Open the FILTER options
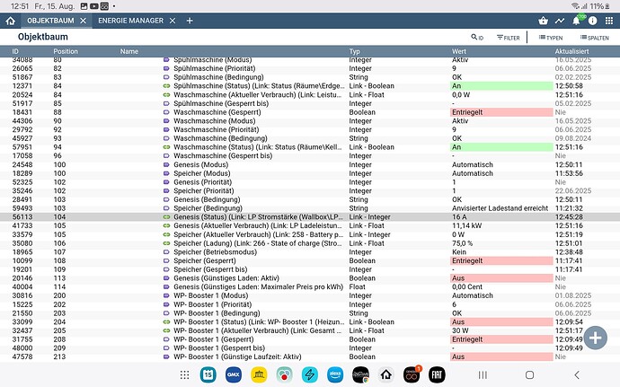 (508, 38)
